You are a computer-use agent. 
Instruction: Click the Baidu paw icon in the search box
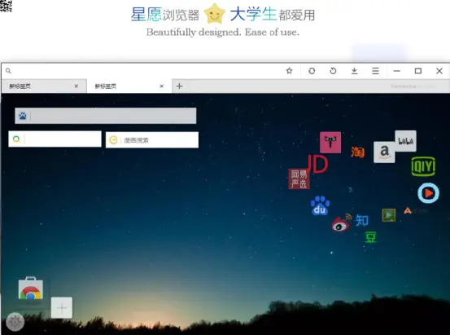(23, 116)
